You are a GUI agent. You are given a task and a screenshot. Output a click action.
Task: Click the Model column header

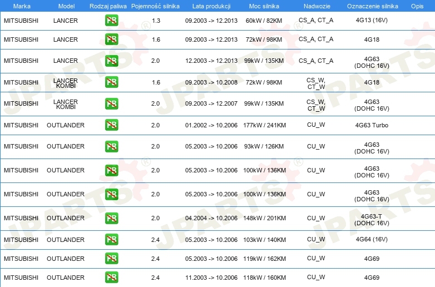(x=66, y=6)
